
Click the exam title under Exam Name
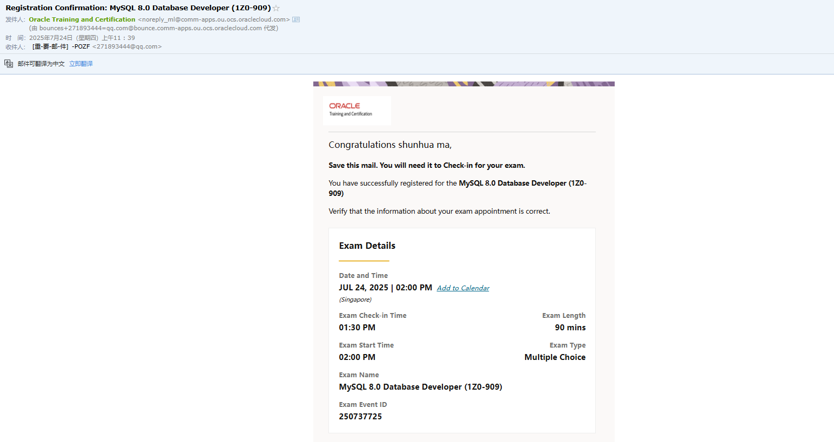[421, 387]
